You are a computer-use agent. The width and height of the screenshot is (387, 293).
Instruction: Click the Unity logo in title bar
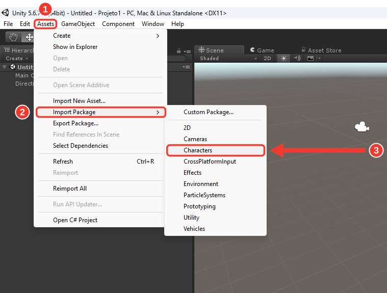[x=5, y=13]
